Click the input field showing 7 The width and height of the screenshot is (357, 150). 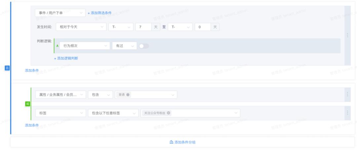143,27
